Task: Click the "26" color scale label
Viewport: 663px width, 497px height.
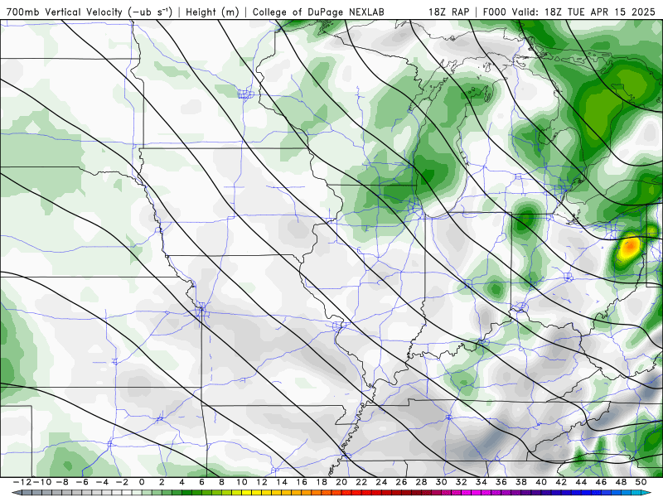Action: coord(401,482)
